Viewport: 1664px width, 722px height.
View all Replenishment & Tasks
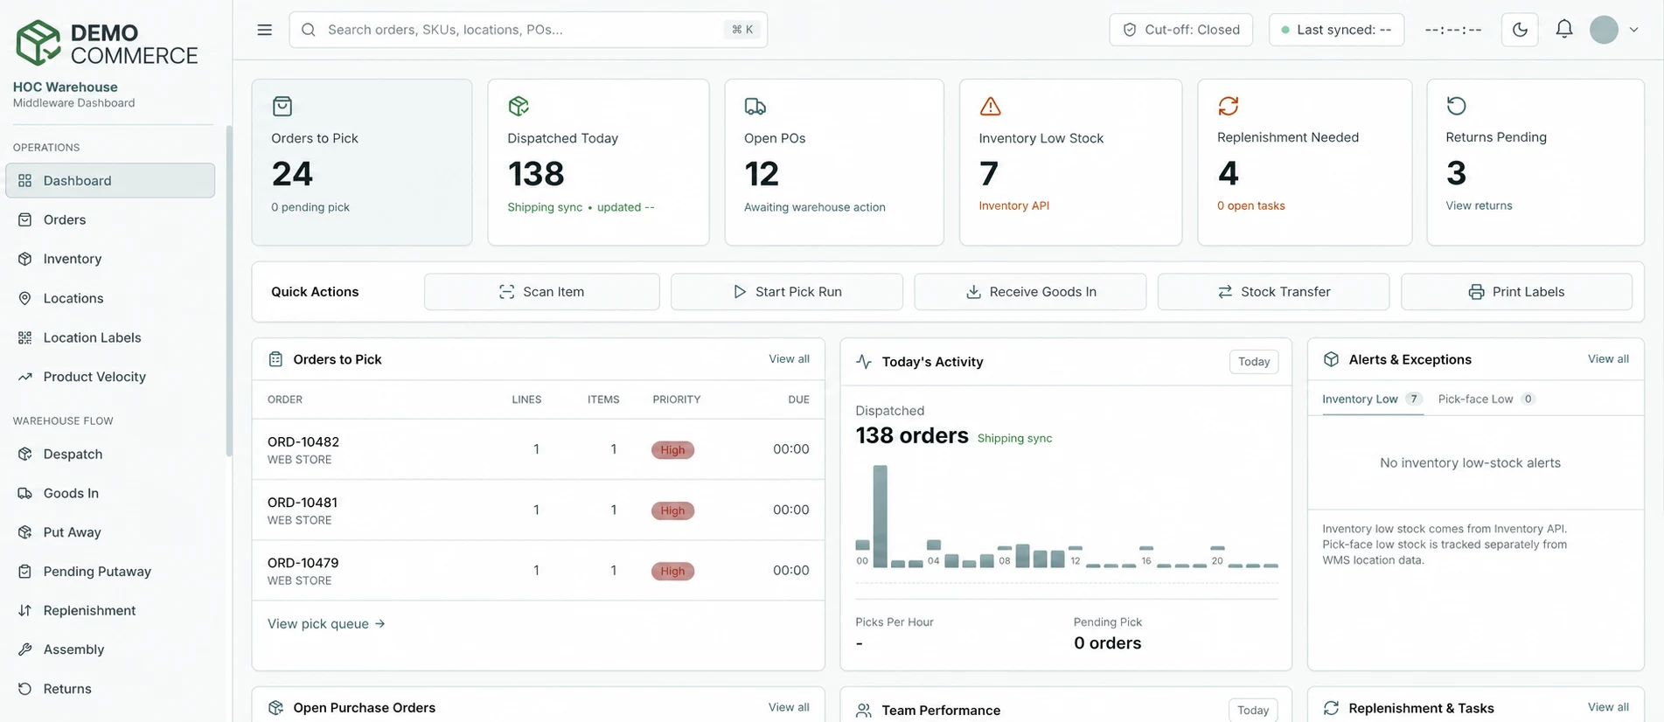(x=1608, y=707)
